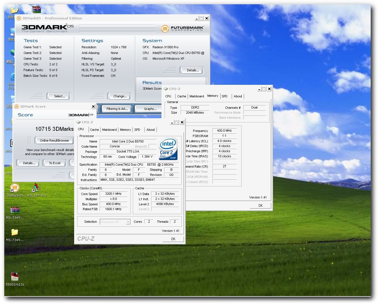The image size is (379, 305).
Task: Click the memory Size 2048 MBytes field
Action: pos(195,113)
